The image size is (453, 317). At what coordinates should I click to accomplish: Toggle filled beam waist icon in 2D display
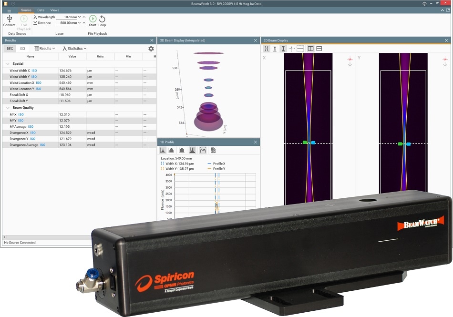283,49
